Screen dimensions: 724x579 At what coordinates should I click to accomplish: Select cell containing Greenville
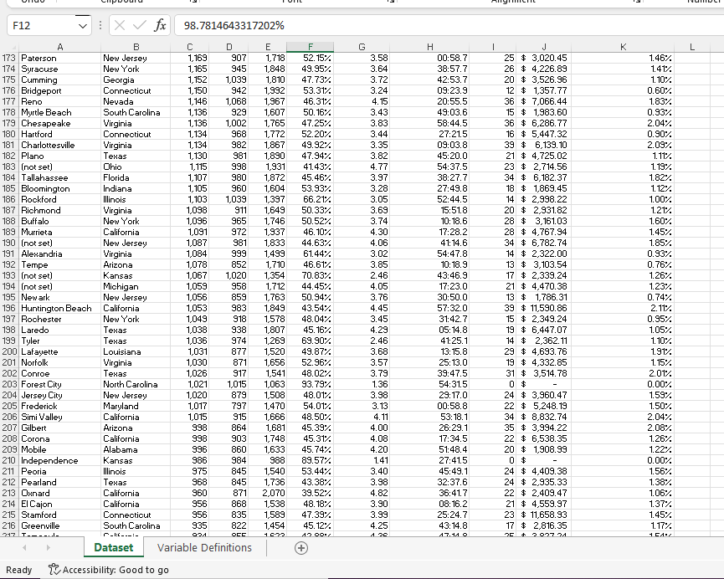(59, 526)
